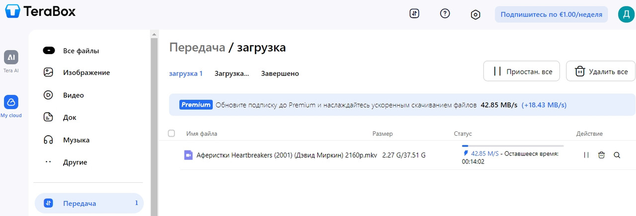Click Удалить все button

[x=601, y=71]
